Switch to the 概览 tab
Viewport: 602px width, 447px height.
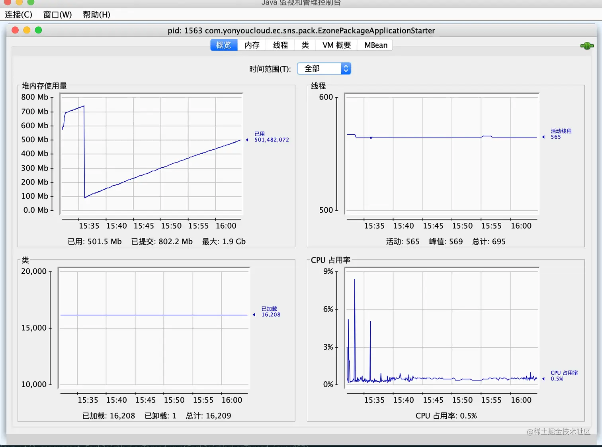(x=224, y=45)
